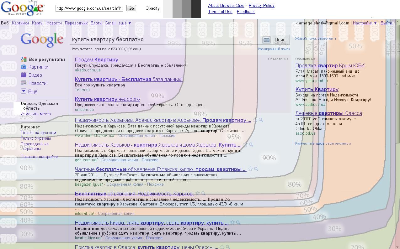Click the main Google logo on results page

tap(42, 40)
